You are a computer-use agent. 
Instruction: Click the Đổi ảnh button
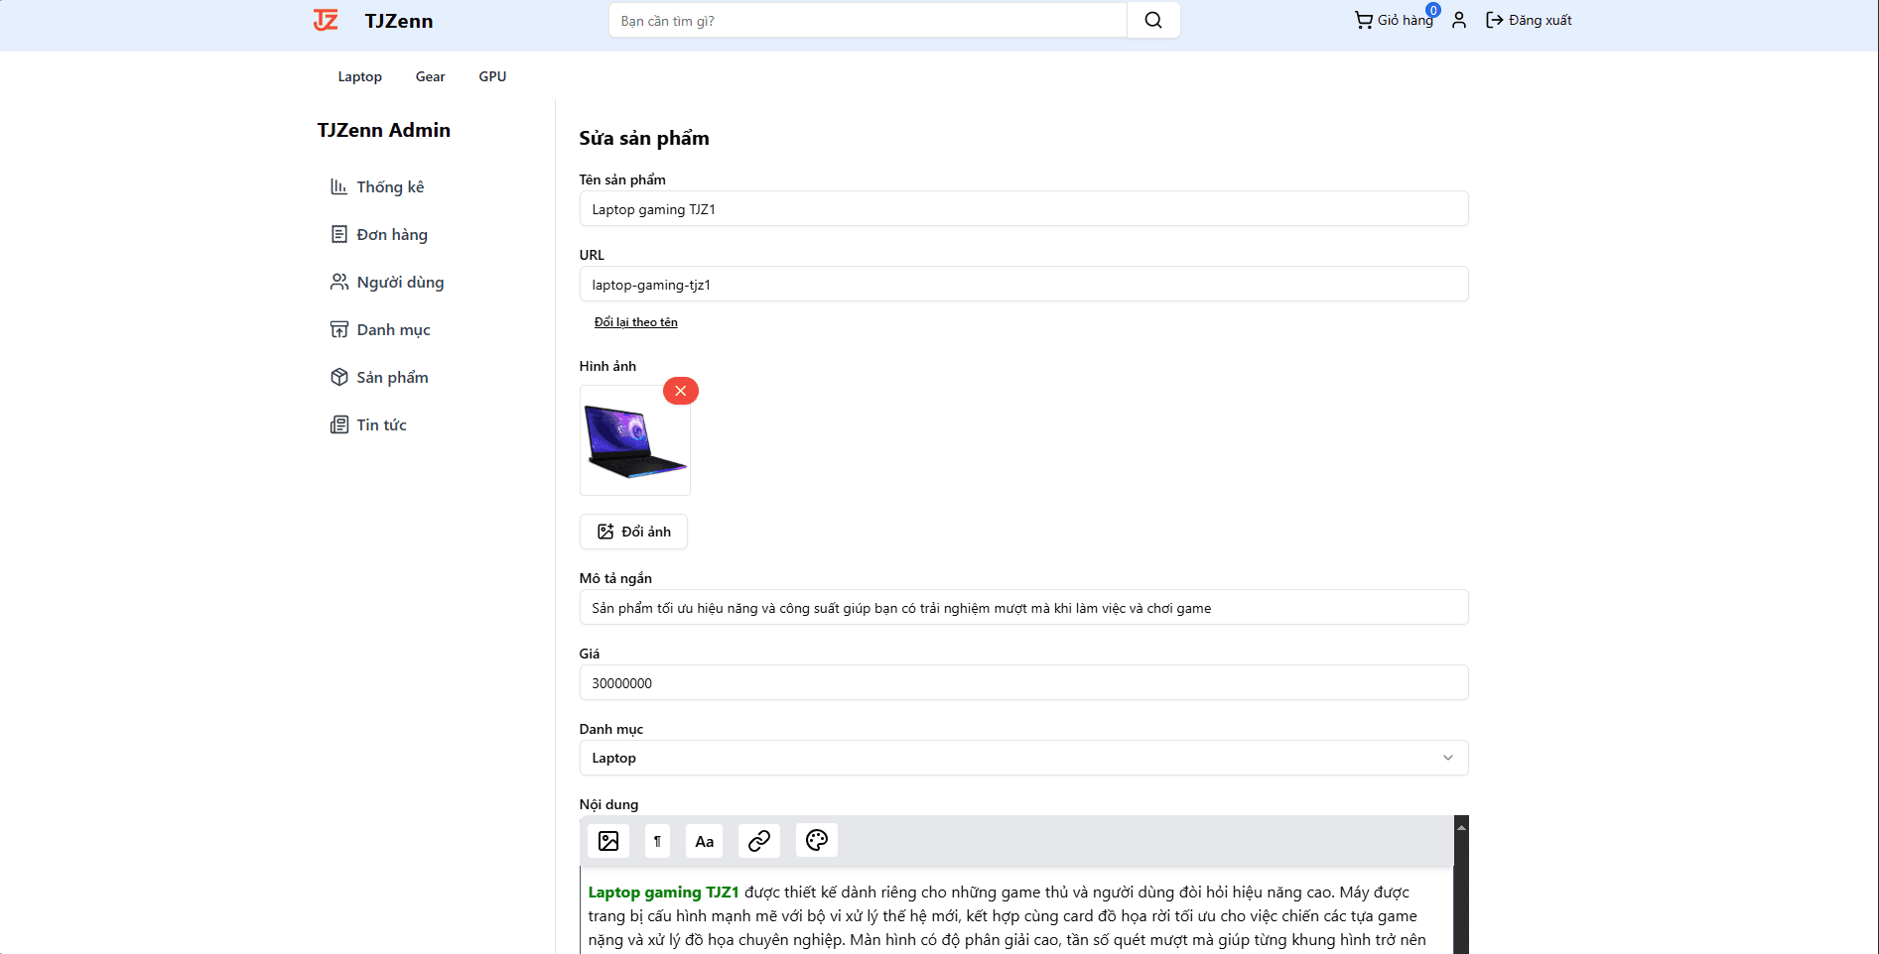(x=633, y=532)
